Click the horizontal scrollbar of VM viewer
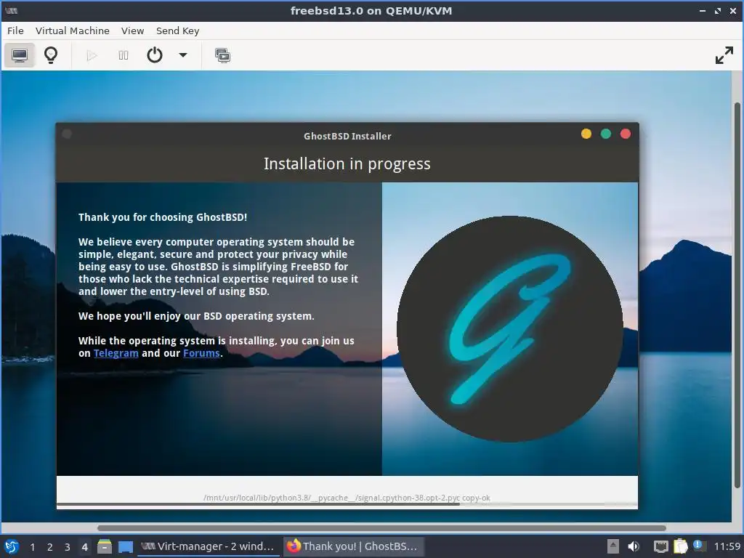The height and width of the screenshot is (558, 744). pyautogui.click(x=381, y=528)
